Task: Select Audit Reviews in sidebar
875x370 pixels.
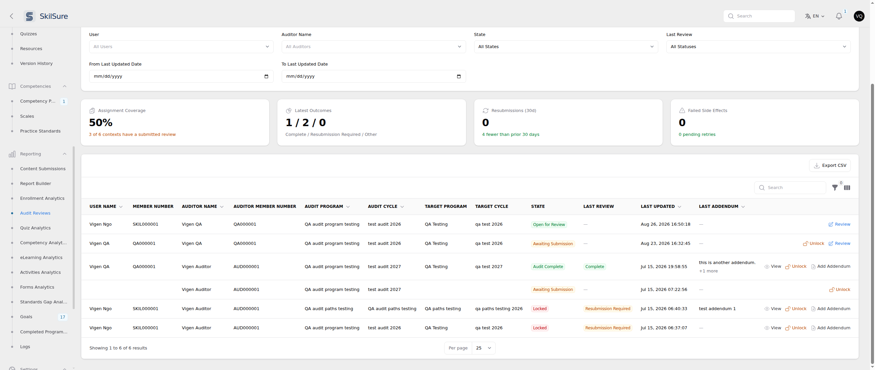Action: (35, 213)
